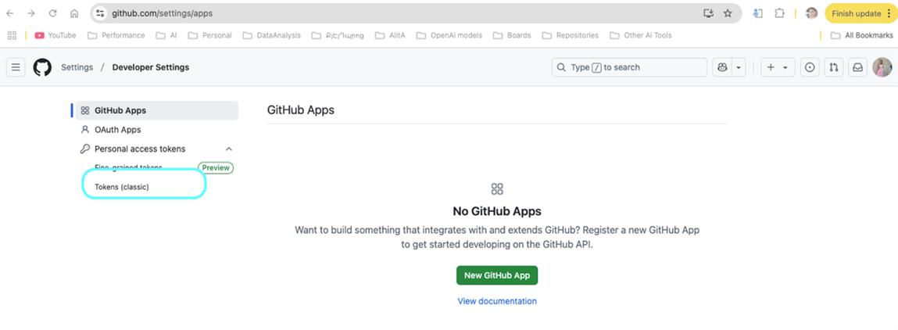Open the Chrome profile avatar
Image resolution: width=898 pixels, height=330 pixels.
[811, 13]
